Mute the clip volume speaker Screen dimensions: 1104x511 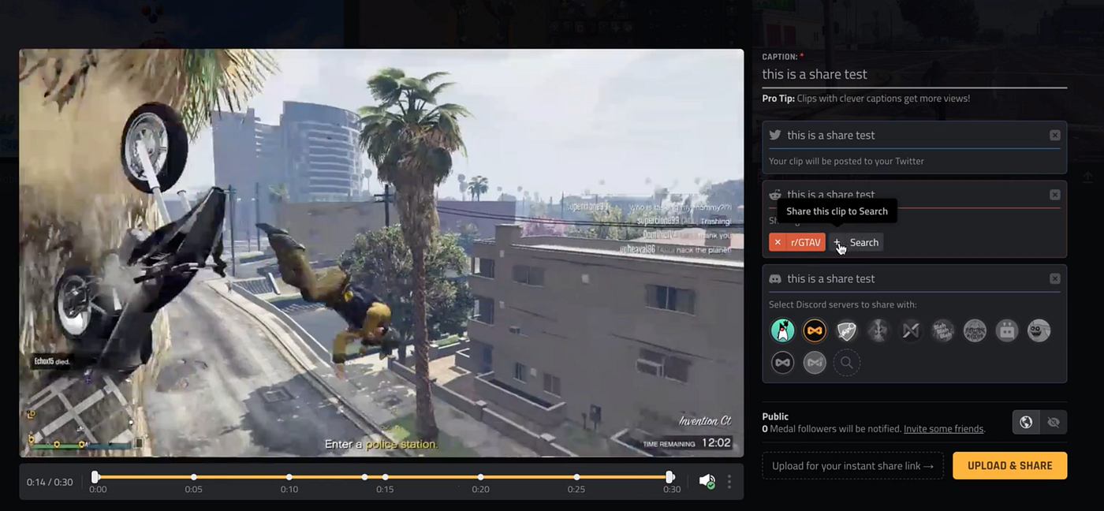click(x=707, y=481)
